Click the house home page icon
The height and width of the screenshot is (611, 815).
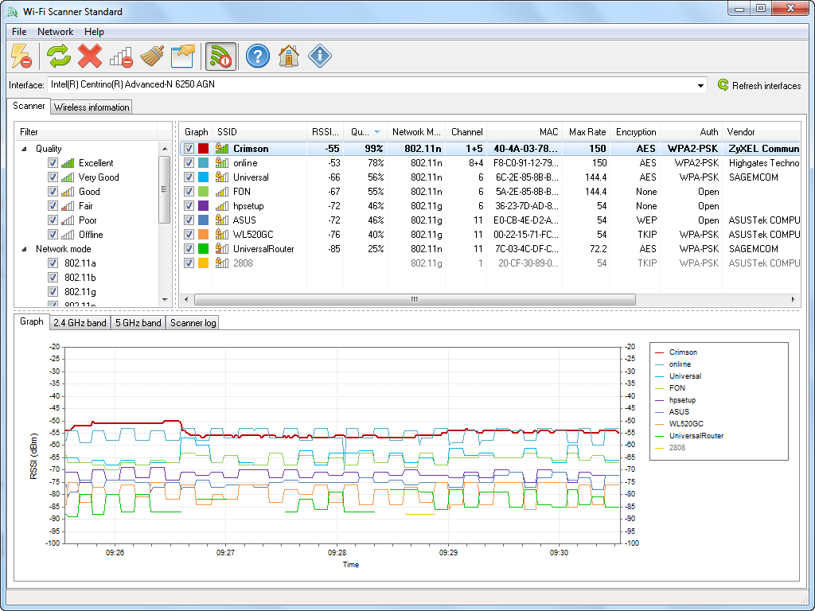289,56
